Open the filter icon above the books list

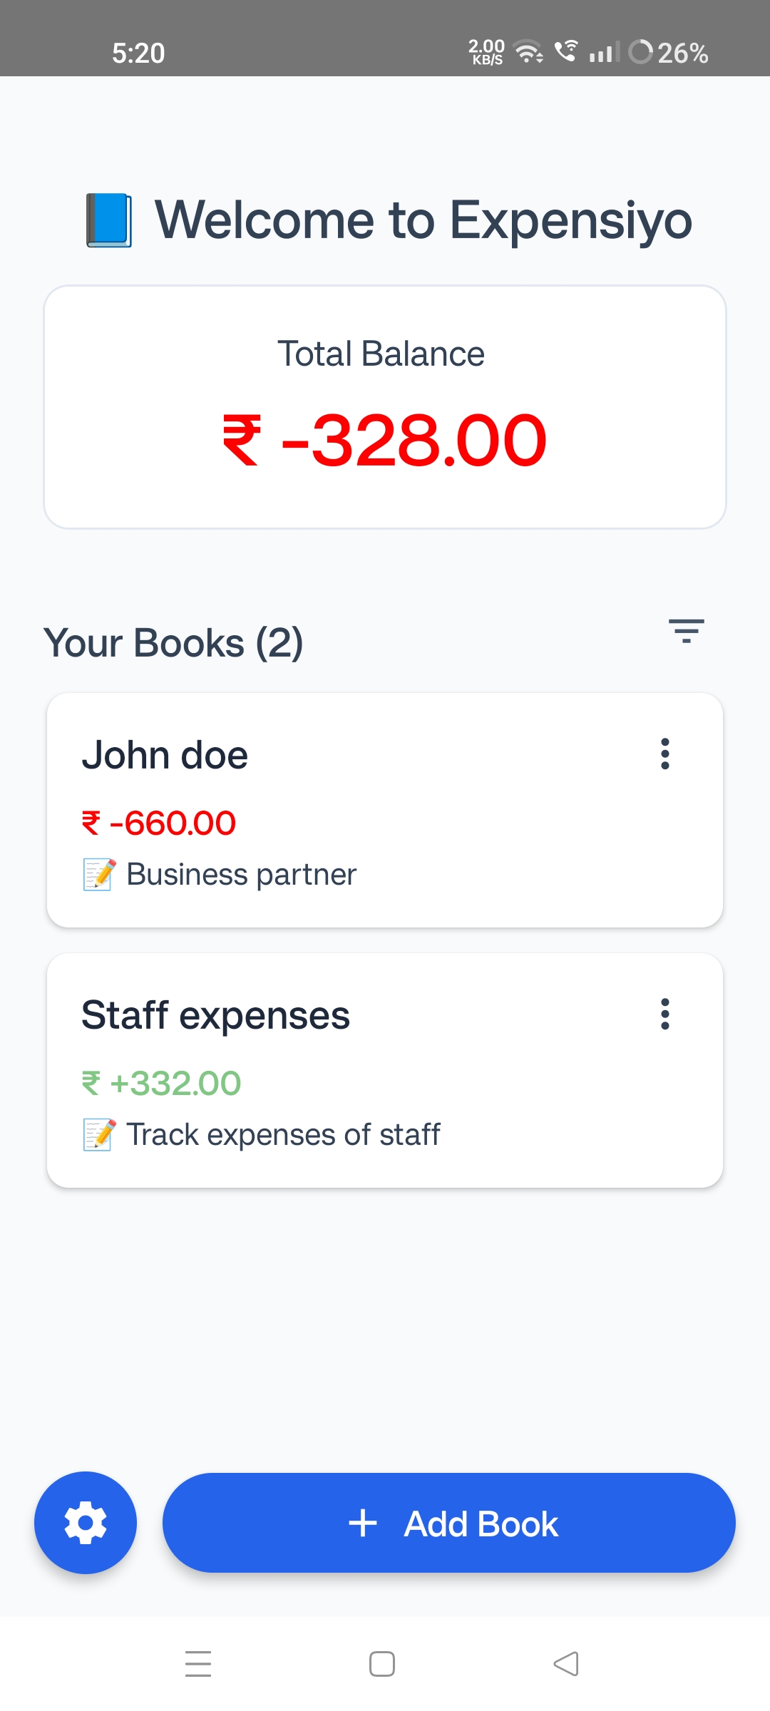(685, 632)
